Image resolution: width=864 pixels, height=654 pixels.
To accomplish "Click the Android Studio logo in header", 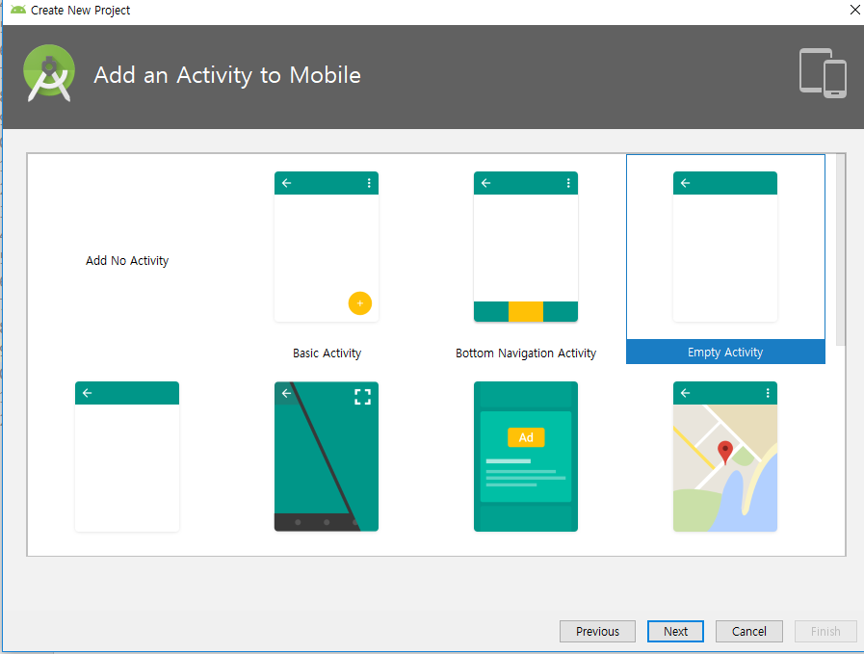I will point(49,73).
